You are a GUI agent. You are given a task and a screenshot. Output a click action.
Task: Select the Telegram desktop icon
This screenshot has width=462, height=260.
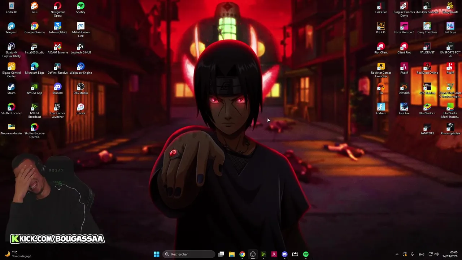click(x=12, y=28)
